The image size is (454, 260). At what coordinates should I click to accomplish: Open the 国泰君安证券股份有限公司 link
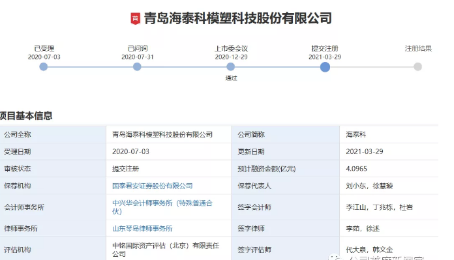pyautogui.click(x=153, y=186)
